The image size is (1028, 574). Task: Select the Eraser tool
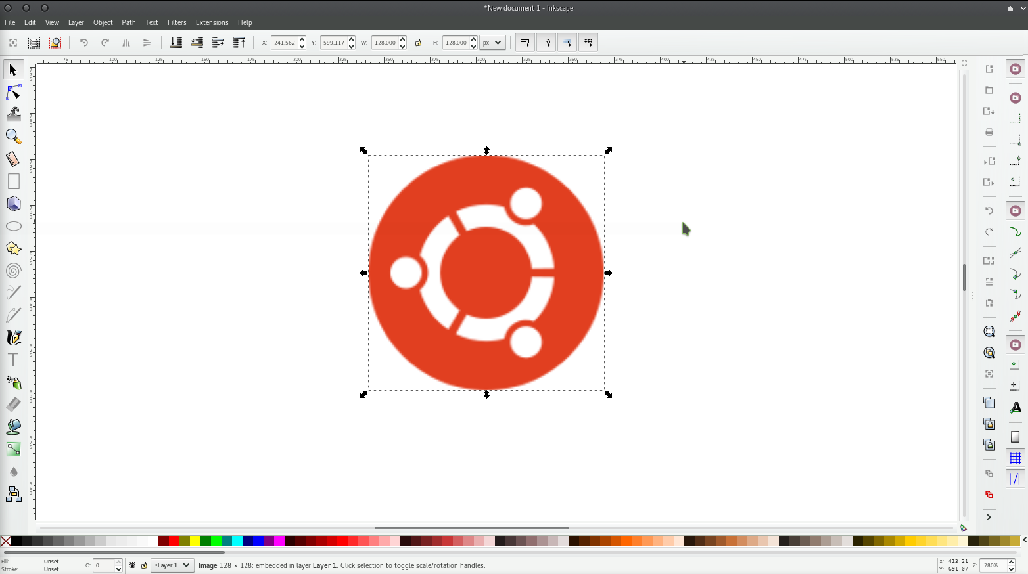(x=13, y=405)
